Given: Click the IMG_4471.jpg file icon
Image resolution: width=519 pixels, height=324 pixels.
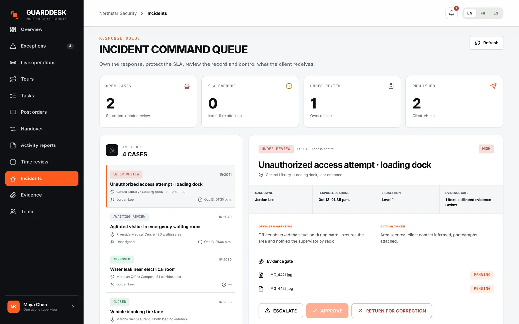Looking at the screenshot, I should (261, 275).
